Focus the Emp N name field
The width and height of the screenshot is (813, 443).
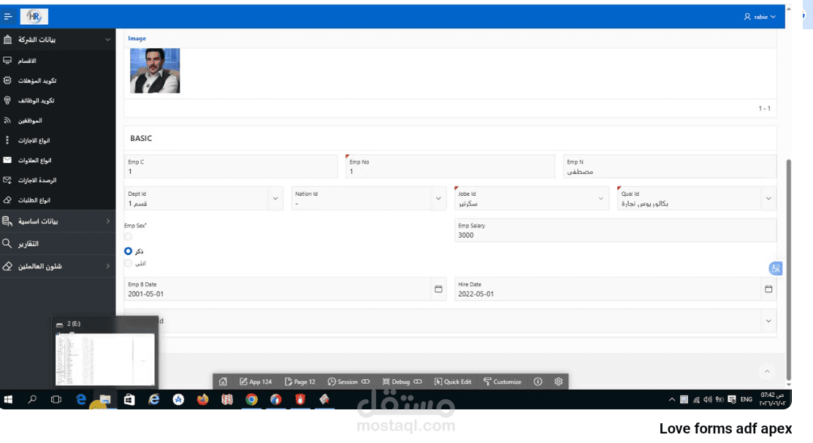pyautogui.click(x=669, y=167)
